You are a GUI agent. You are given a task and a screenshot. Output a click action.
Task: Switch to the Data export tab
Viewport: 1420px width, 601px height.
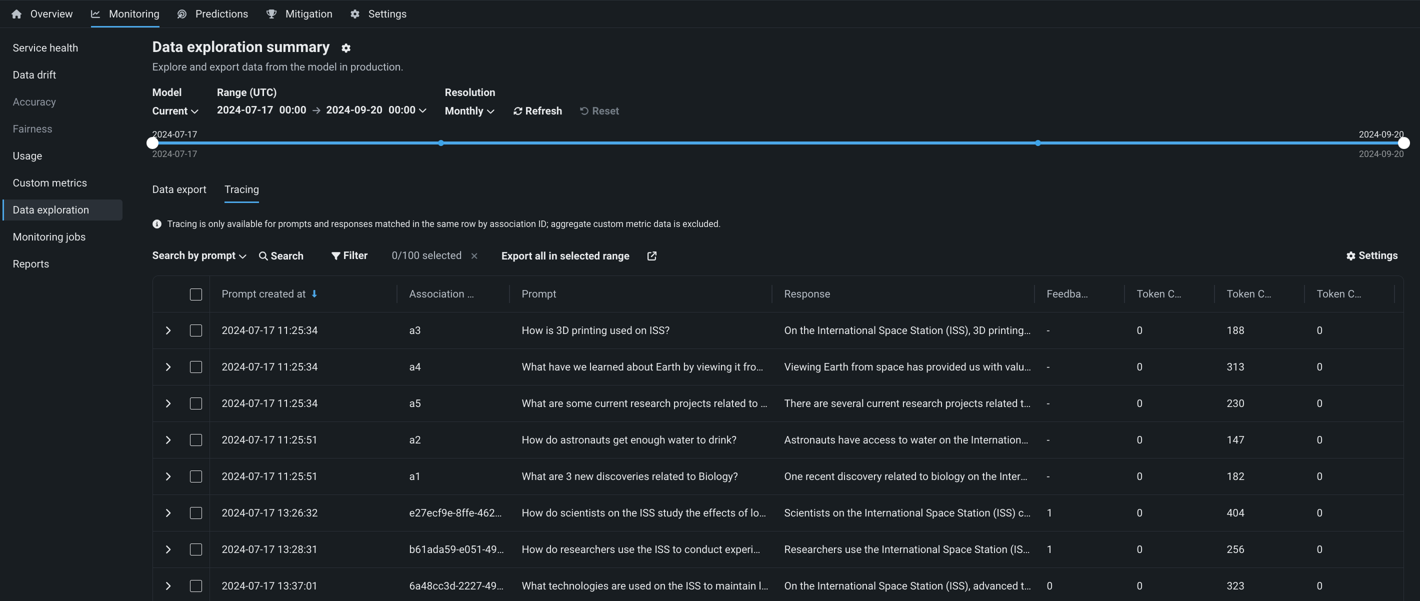coord(179,189)
